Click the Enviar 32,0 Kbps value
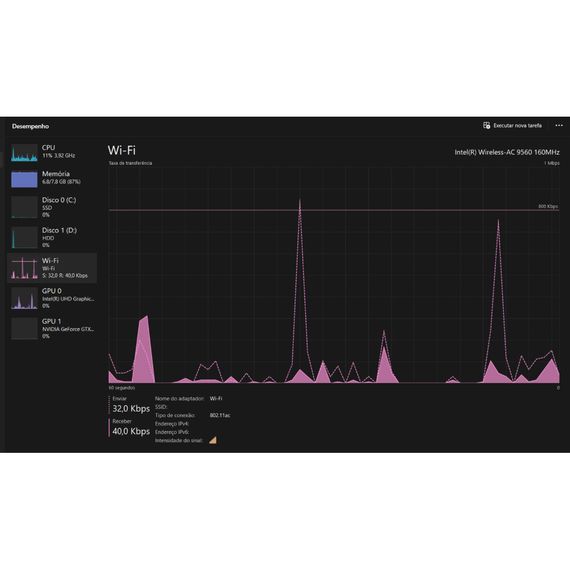 [x=131, y=408]
